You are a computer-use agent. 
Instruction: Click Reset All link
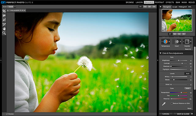click(188, 49)
